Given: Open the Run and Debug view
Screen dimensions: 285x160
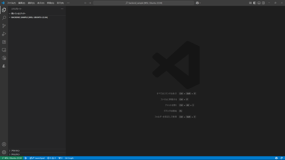Looking at the screenshot, I should pos(4,34).
